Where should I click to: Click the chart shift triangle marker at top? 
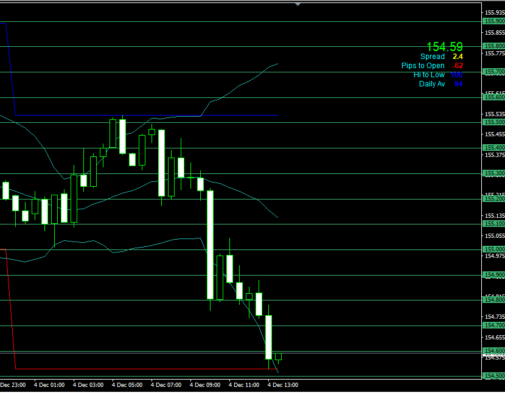tap(298, 4)
